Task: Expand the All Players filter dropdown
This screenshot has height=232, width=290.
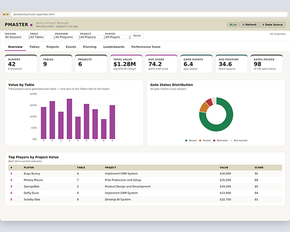Action: pyautogui.click(x=118, y=37)
